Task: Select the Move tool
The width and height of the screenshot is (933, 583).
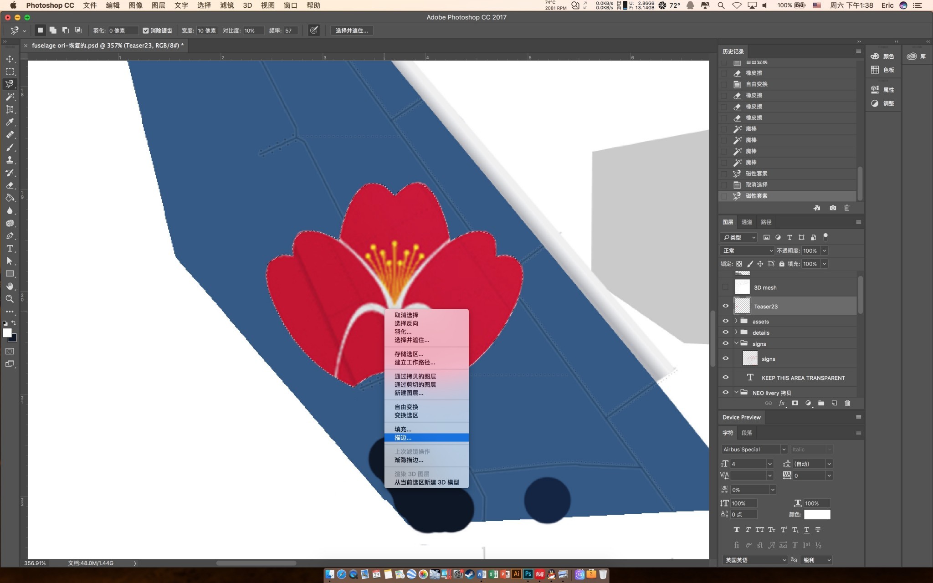Action: coord(10,59)
